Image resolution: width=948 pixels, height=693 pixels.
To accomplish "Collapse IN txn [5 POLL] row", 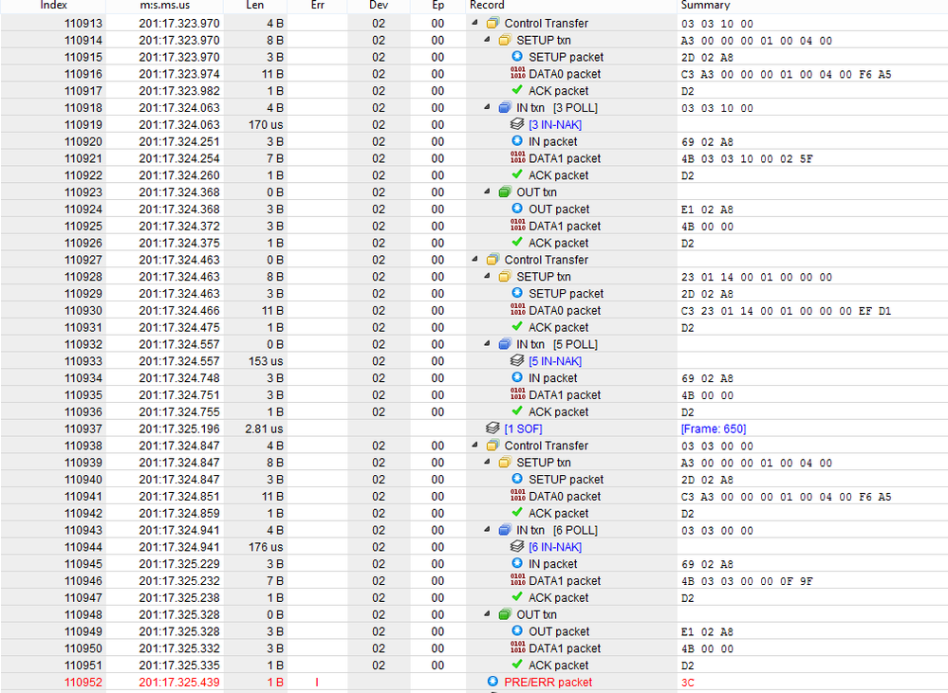I will tap(487, 344).
